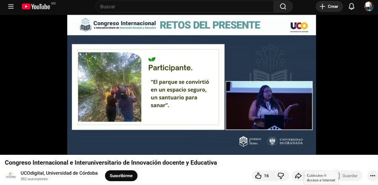Image resolution: width=378 pixels, height=185 pixels.
Task: Click the magnifying glass search button
Action: point(283,7)
